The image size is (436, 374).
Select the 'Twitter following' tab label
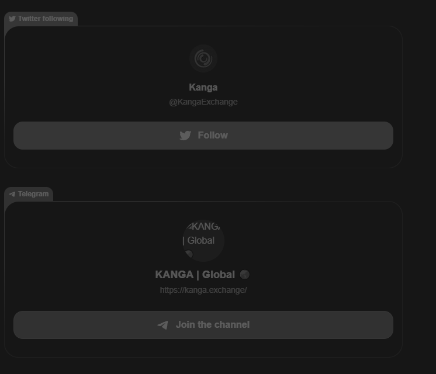coord(41,19)
